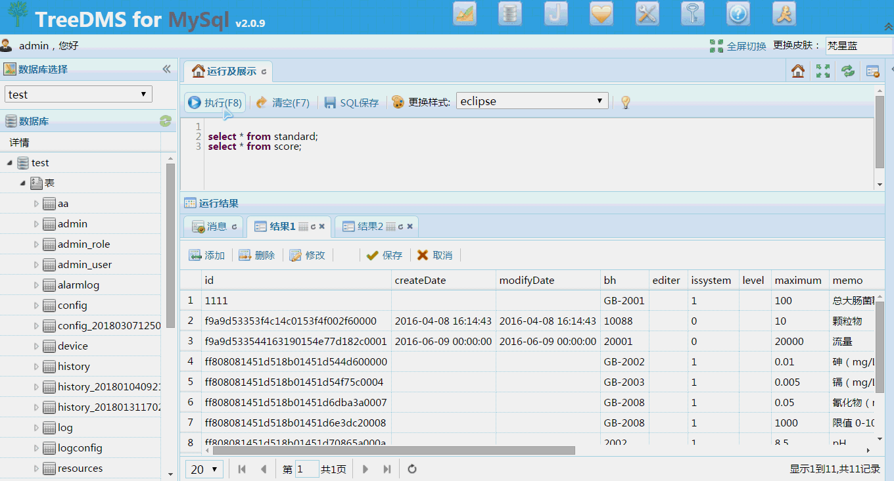
Task: Open the help question mark icon
Action: (x=738, y=13)
